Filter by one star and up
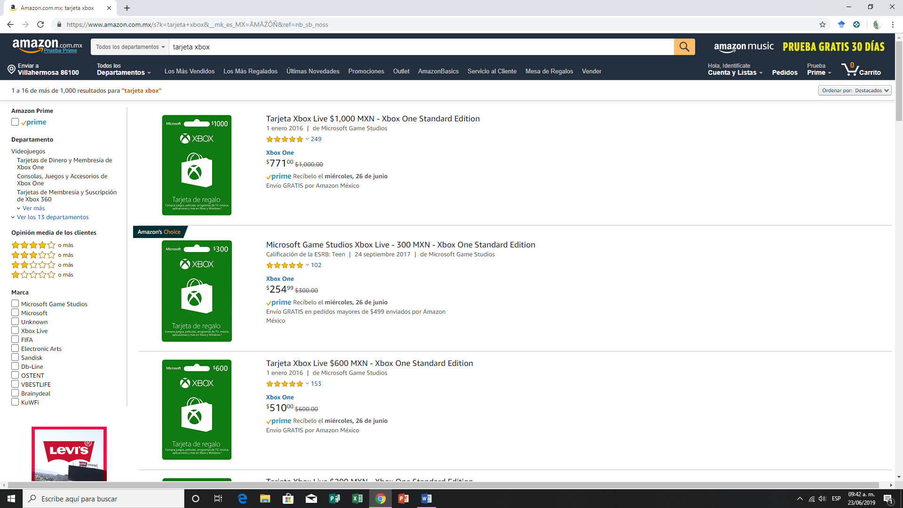903x508 pixels. pos(42,275)
